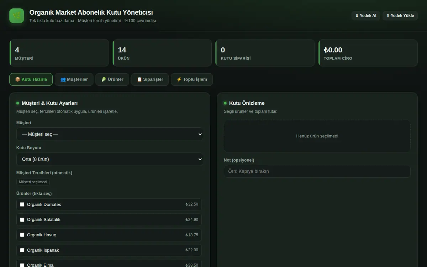This screenshot has height=267, width=427.
Task: Go to the Siparişler tab
Action: tap(150, 79)
